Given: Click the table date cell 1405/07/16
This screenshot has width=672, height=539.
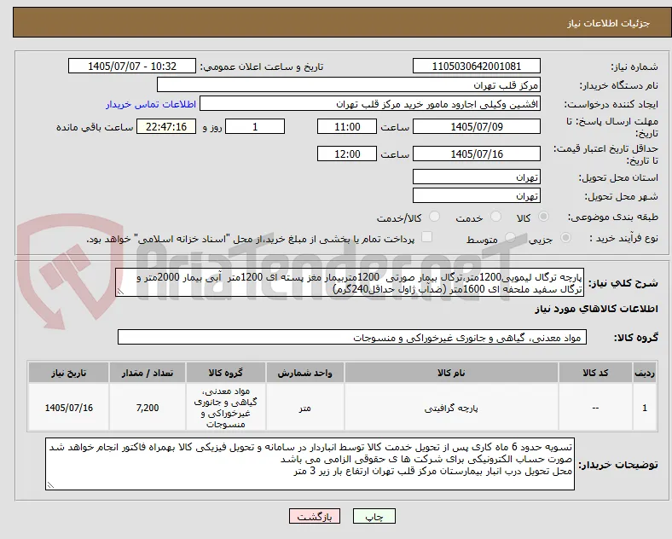Looking at the screenshot, I should point(69,408).
